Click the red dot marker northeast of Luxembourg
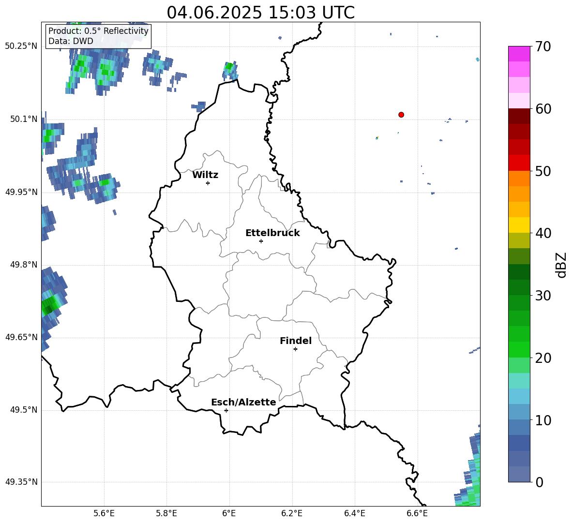 click(401, 115)
